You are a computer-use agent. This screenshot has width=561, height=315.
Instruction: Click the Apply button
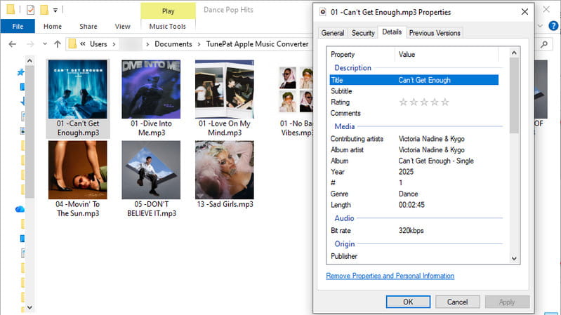507,302
